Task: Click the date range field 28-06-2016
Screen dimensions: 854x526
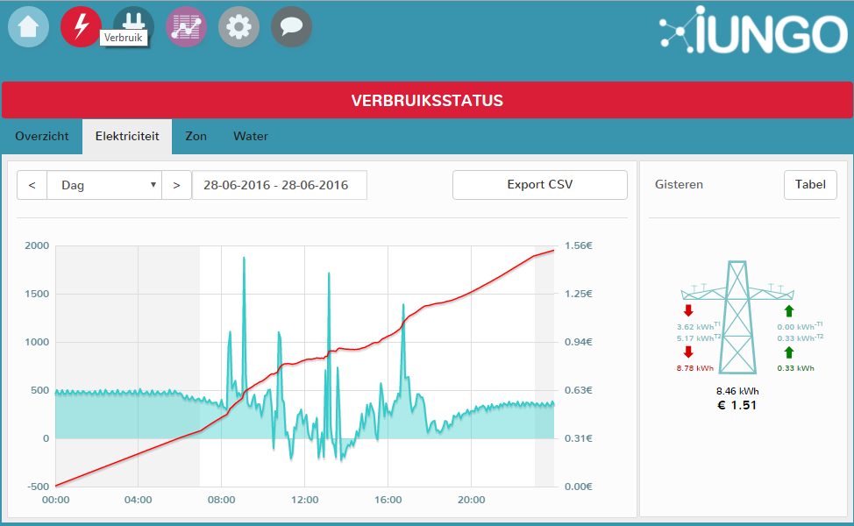Action: pos(280,185)
